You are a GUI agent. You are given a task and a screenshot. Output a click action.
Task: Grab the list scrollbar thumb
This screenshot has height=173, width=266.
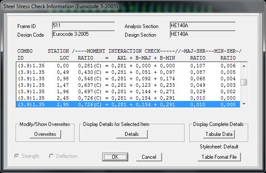pos(244,82)
